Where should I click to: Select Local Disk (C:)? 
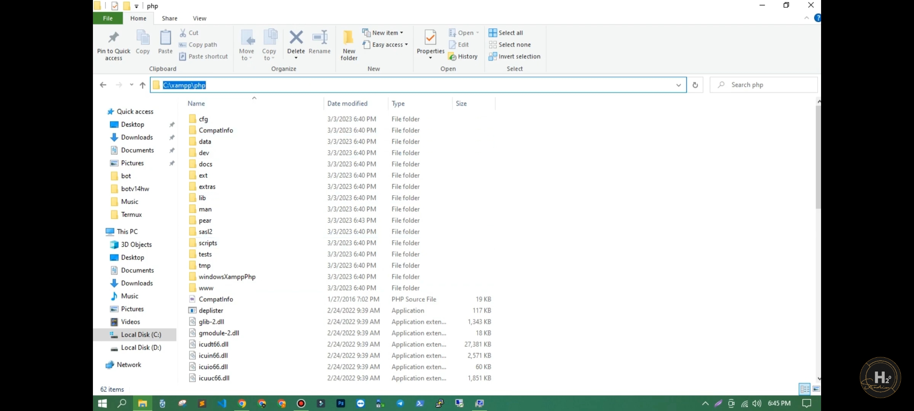coord(136,335)
